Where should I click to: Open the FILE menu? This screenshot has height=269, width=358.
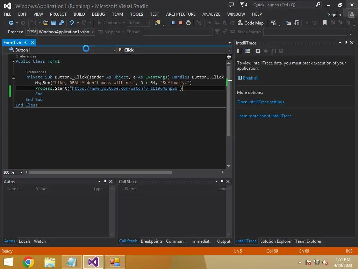pos(8,14)
